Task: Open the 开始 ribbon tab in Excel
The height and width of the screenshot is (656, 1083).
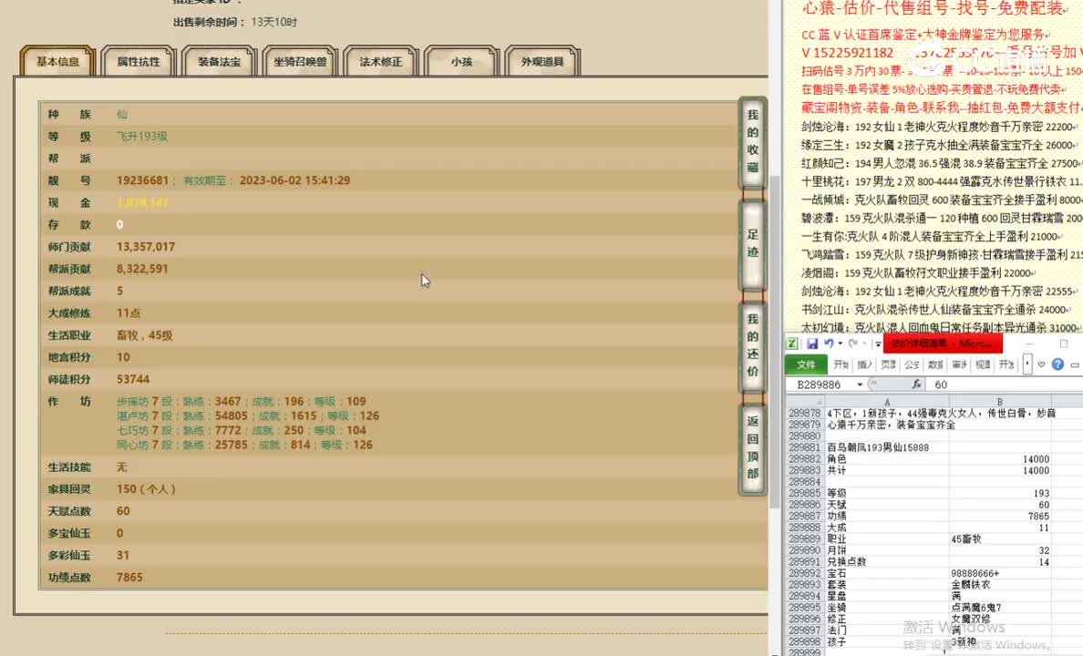Action: tap(843, 363)
